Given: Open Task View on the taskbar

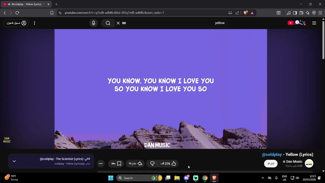Looking at the screenshot, I should tap(168, 178).
